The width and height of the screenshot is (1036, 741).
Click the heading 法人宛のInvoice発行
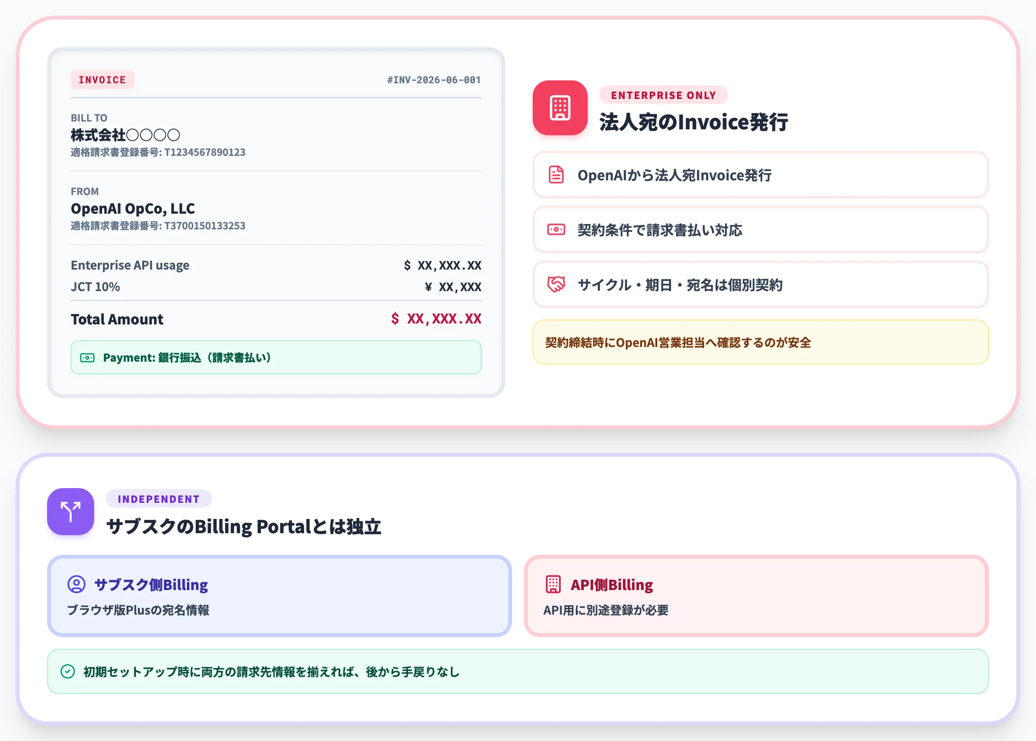(694, 122)
